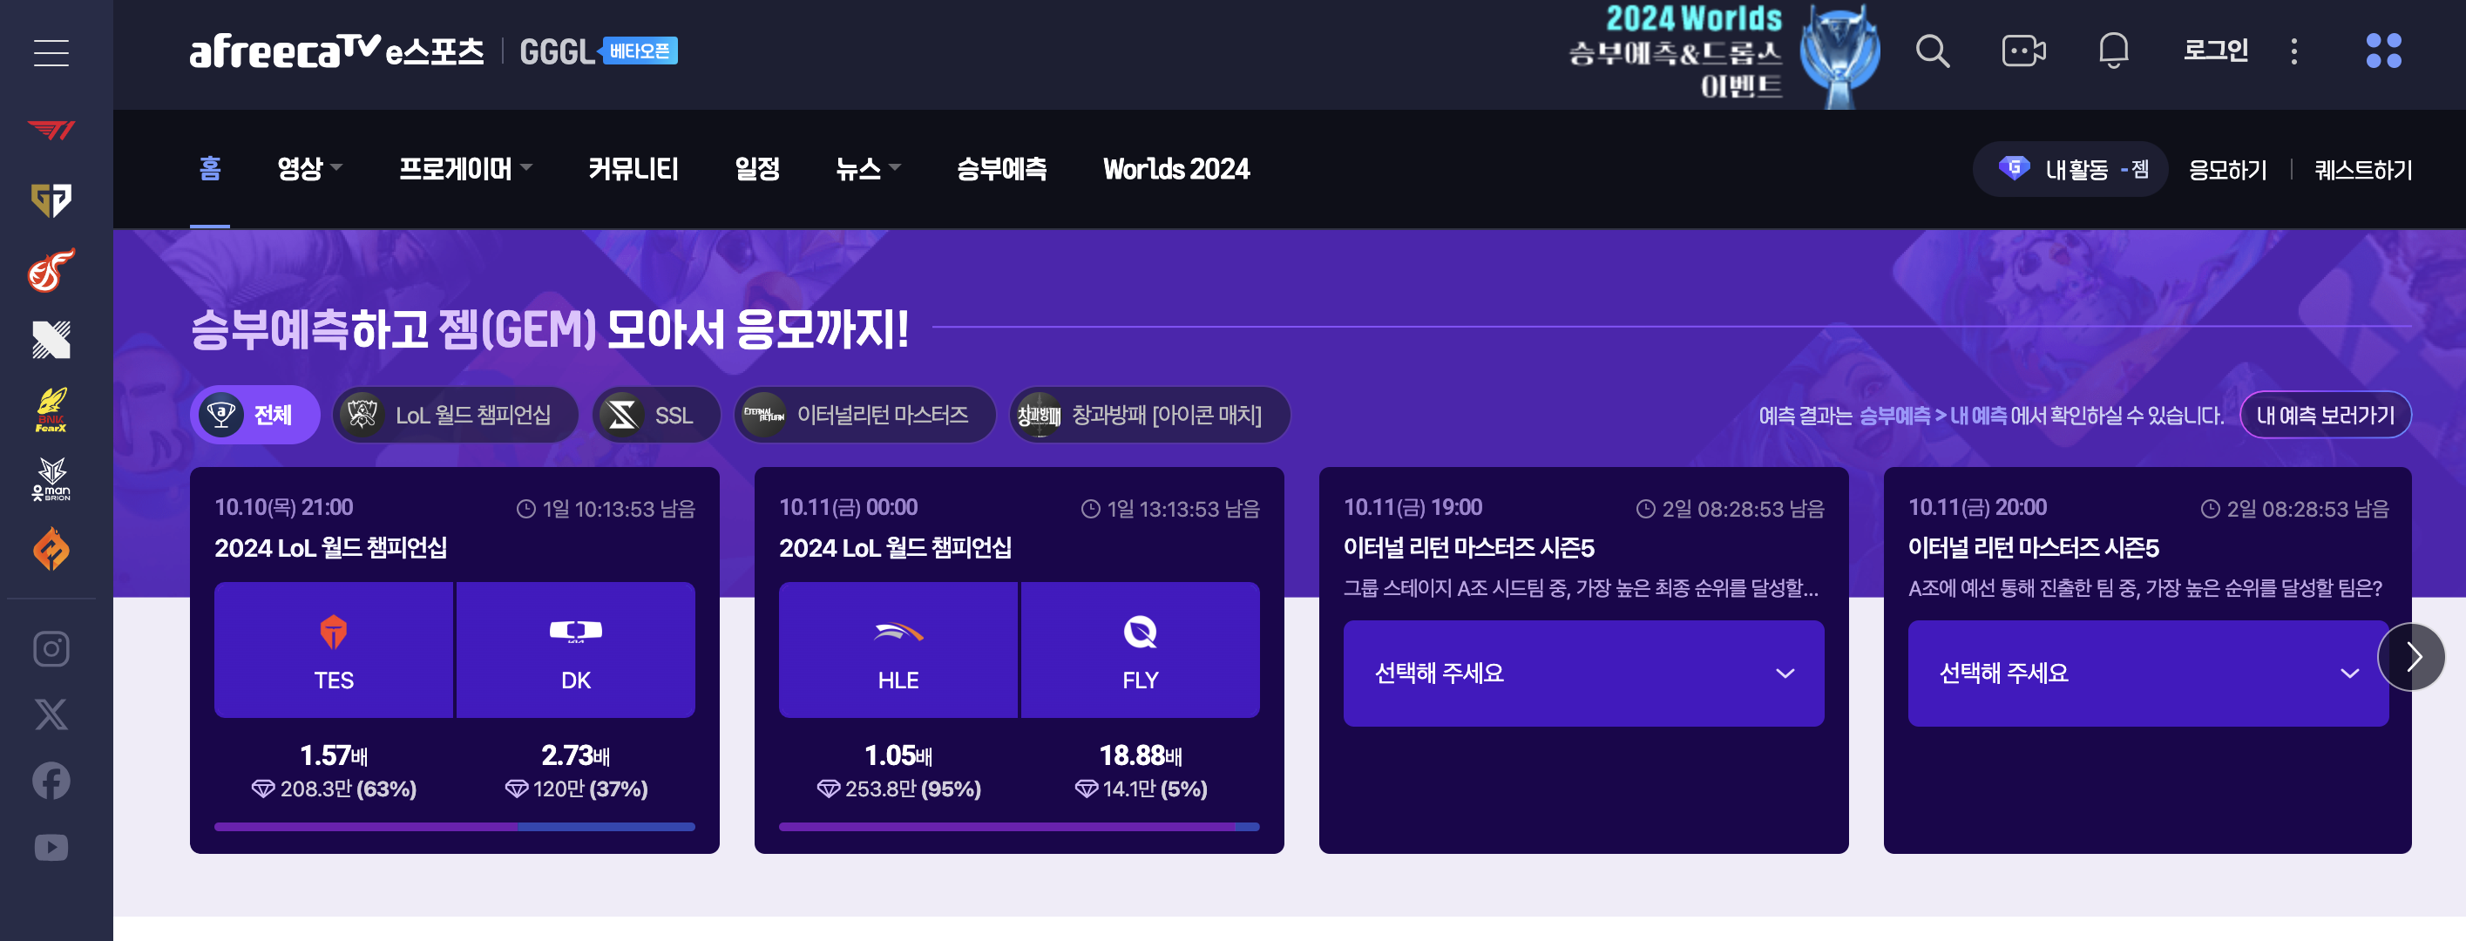Pick HLE as match winner
The width and height of the screenshot is (2466, 941).
[x=898, y=650]
